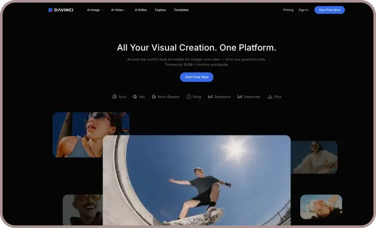
Task: Click the Sora model icon
Action: [x=114, y=97]
